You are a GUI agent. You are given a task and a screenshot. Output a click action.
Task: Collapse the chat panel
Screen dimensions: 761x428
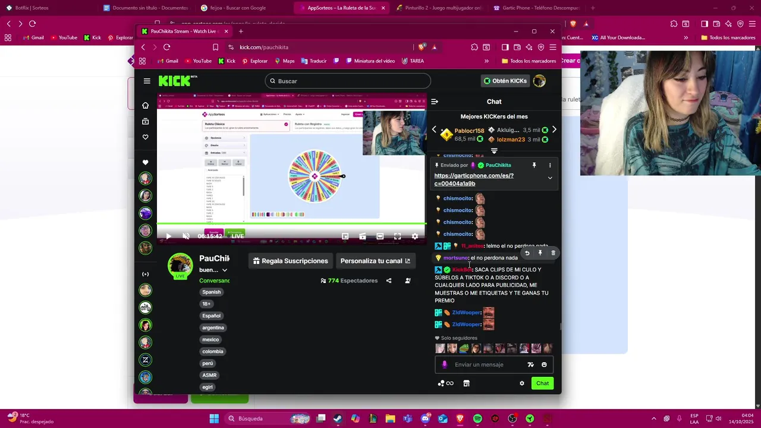click(x=435, y=102)
